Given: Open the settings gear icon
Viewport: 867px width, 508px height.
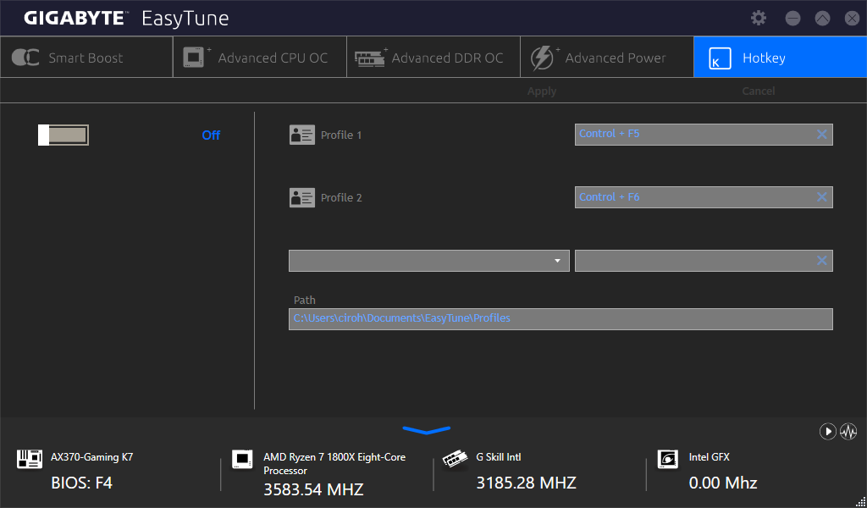Looking at the screenshot, I should coord(759,18).
